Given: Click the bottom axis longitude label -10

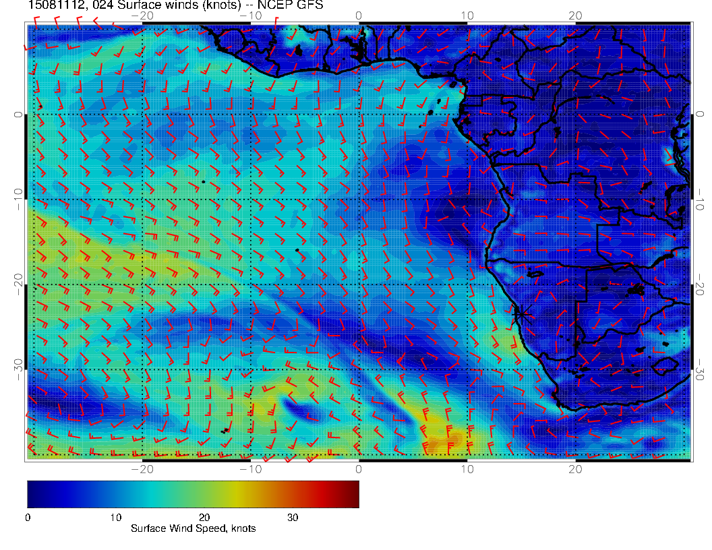Looking at the screenshot, I should click(250, 469).
